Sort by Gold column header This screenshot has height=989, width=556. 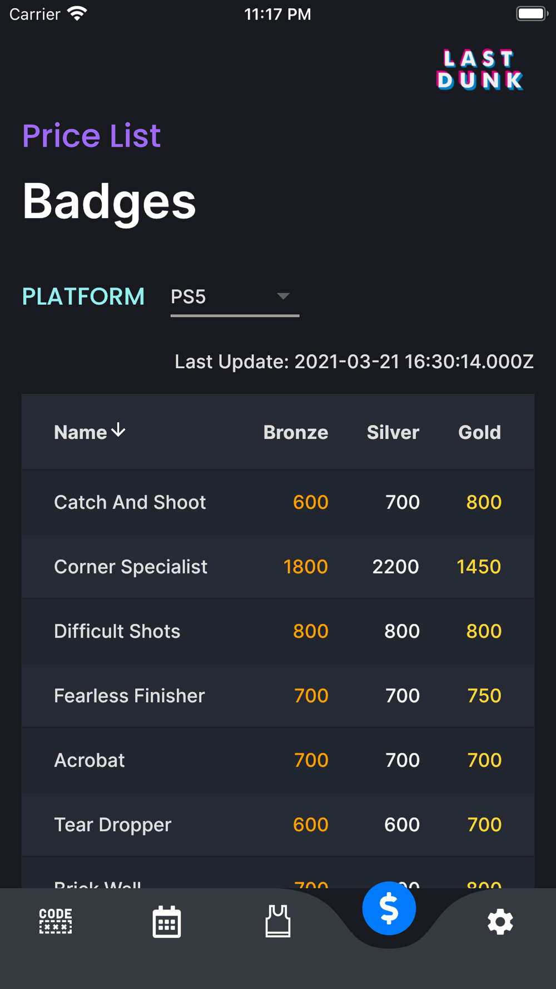click(x=479, y=432)
